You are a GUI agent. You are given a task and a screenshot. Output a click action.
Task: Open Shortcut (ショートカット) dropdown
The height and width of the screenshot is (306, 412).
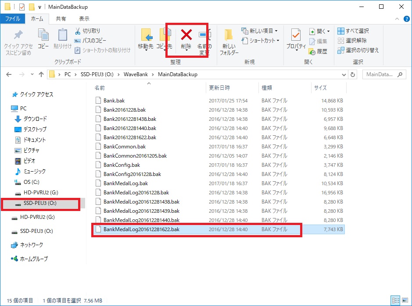click(260, 41)
